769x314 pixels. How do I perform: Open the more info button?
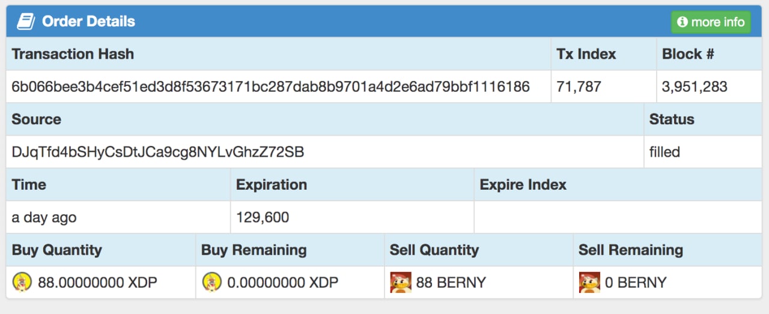pos(711,22)
